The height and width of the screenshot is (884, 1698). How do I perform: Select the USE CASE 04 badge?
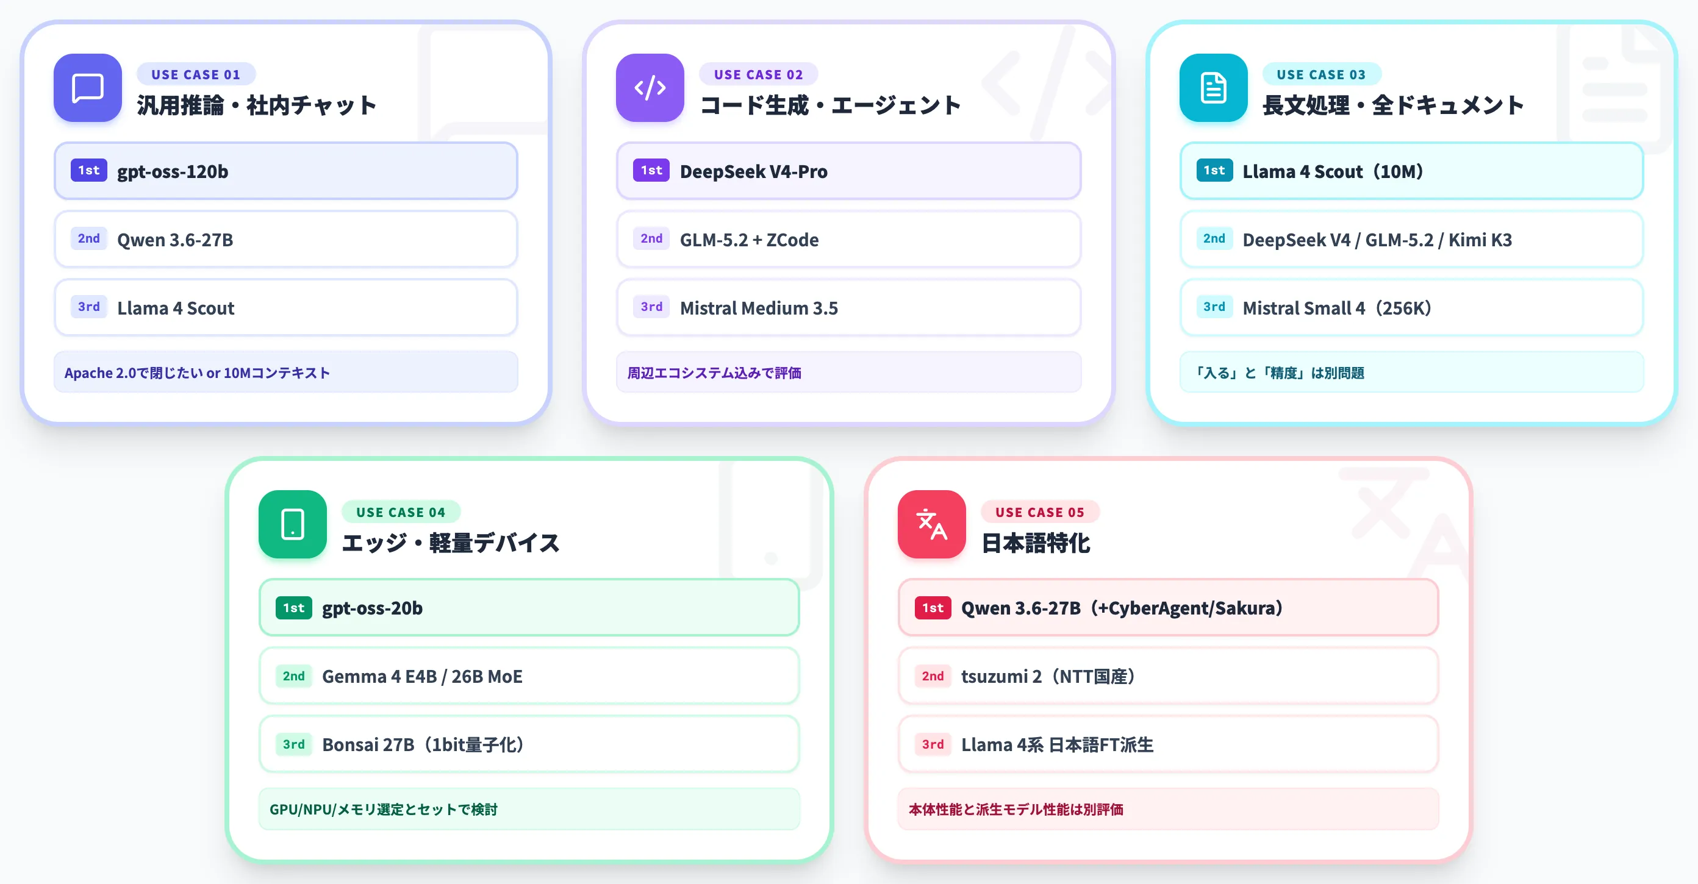[401, 512]
